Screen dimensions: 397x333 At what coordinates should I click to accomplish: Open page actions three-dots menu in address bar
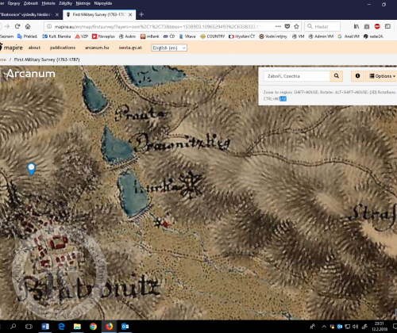(278, 26)
